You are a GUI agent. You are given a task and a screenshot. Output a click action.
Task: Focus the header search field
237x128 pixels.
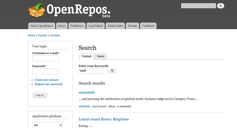[x=199, y=6]
